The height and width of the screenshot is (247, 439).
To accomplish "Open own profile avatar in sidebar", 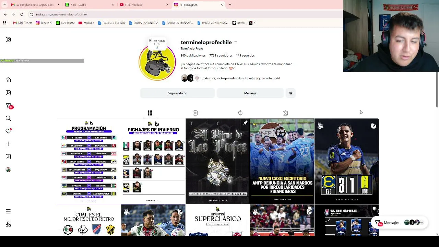I will 8,169.
